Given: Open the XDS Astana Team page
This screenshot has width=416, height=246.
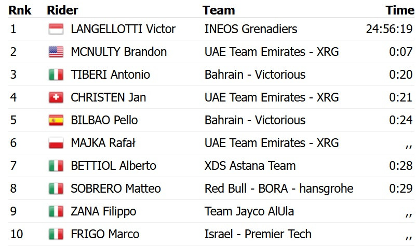Looking at the screenshot, I should [250, 166].
